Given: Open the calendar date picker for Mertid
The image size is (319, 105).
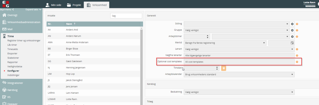Looking at the screenshot, I should click(292, 43).
